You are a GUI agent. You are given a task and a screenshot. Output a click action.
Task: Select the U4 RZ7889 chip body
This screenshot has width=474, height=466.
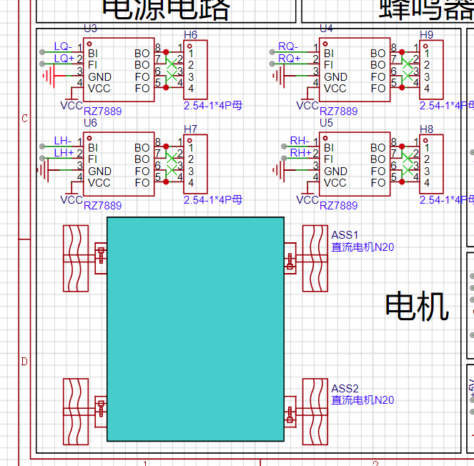point(355,70)
